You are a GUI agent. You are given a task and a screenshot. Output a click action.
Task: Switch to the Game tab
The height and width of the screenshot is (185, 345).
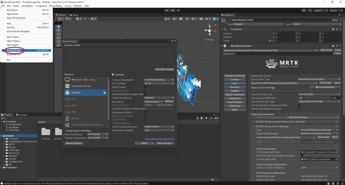[x=74, y=15]
